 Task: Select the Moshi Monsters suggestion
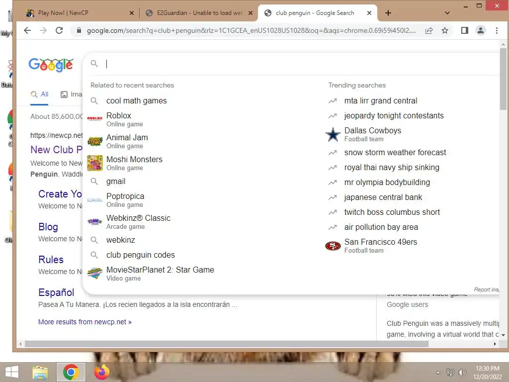coord(134,163)
